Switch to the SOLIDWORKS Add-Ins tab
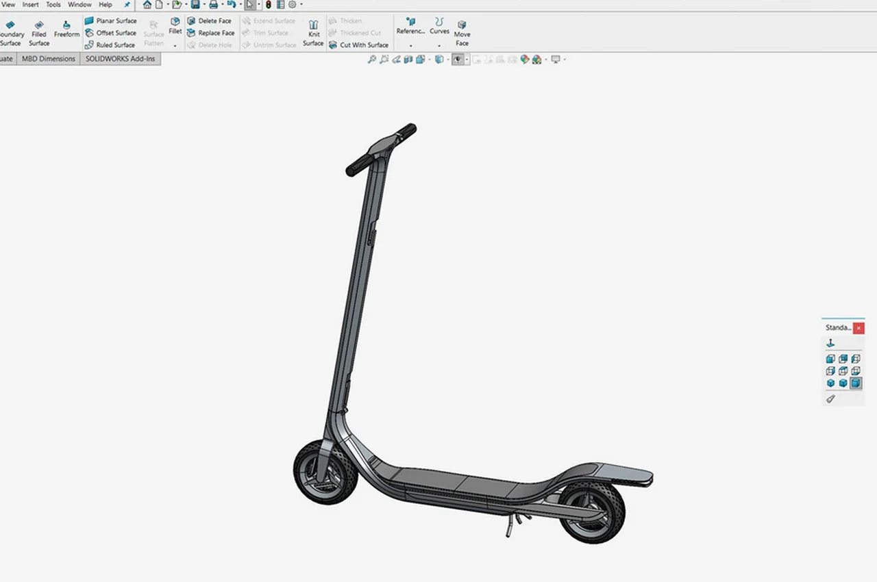This screenshot has height=582, width=877. [x=120, y=59]
